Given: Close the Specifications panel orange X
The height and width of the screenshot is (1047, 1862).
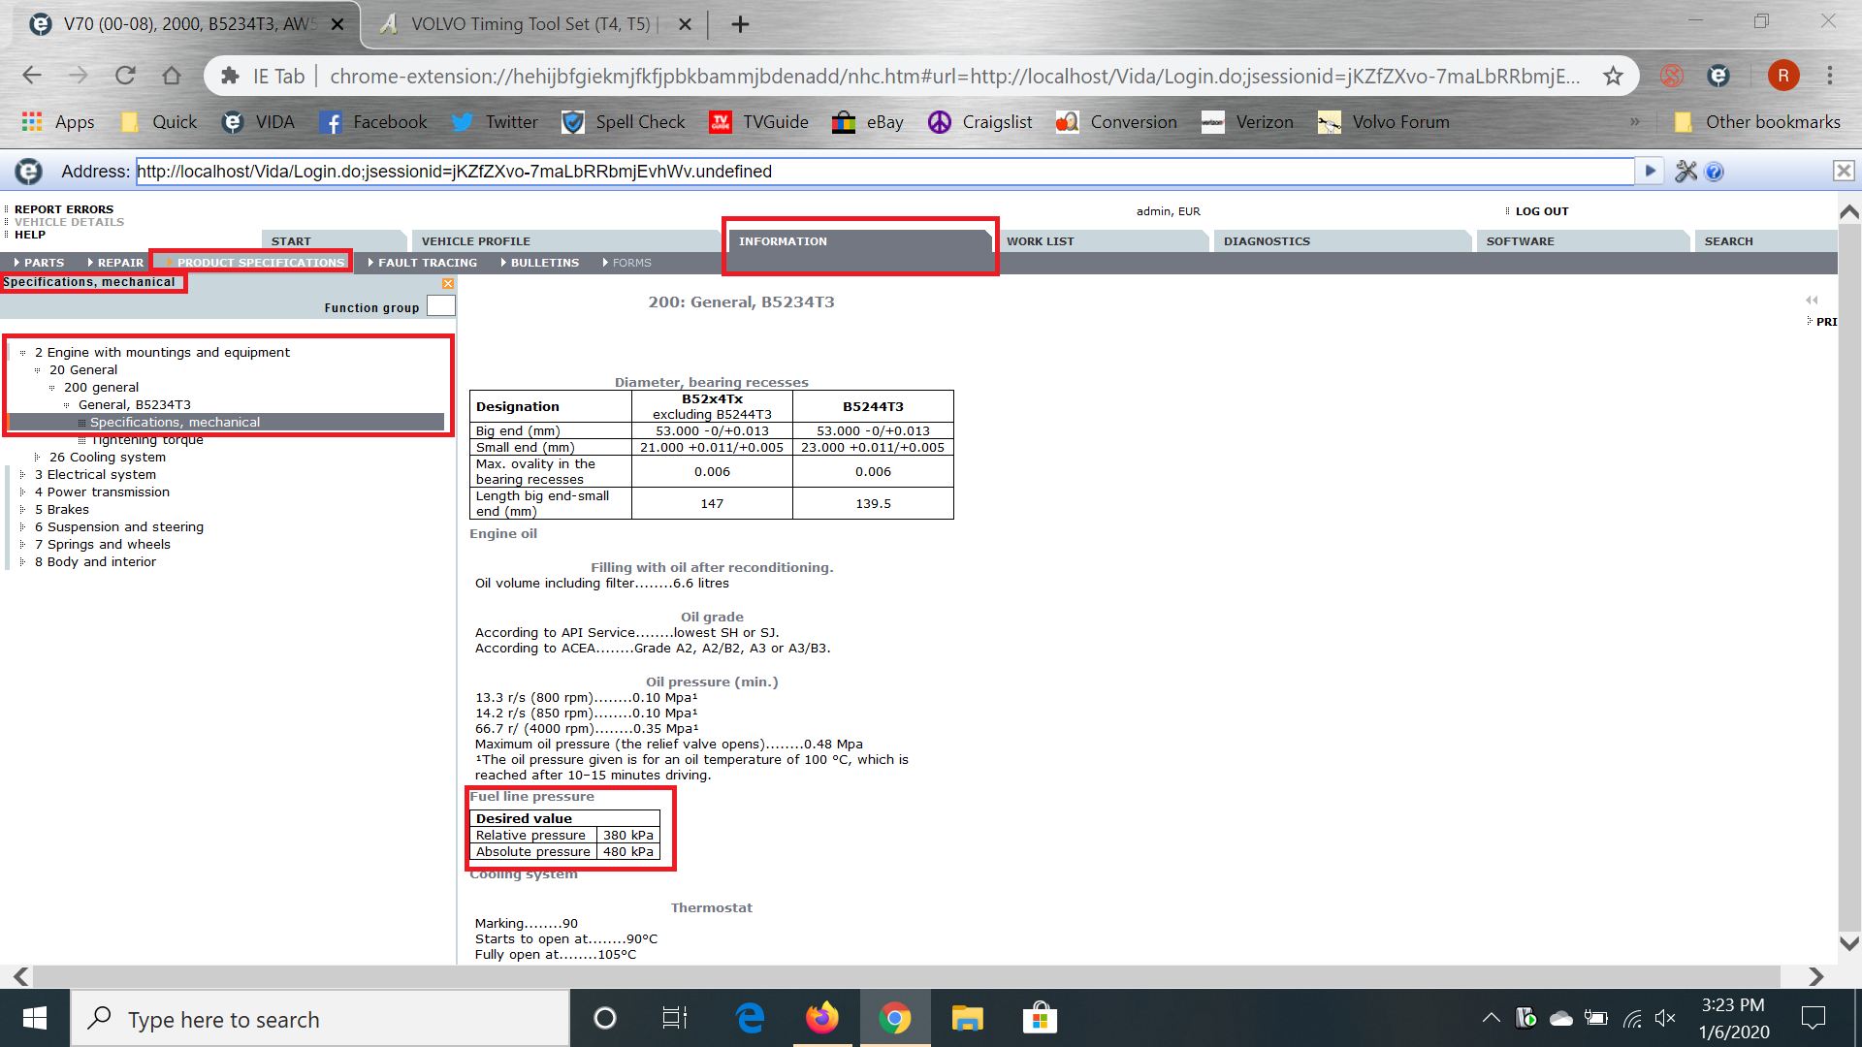Looking at the screenshot, I should point(448,283).
